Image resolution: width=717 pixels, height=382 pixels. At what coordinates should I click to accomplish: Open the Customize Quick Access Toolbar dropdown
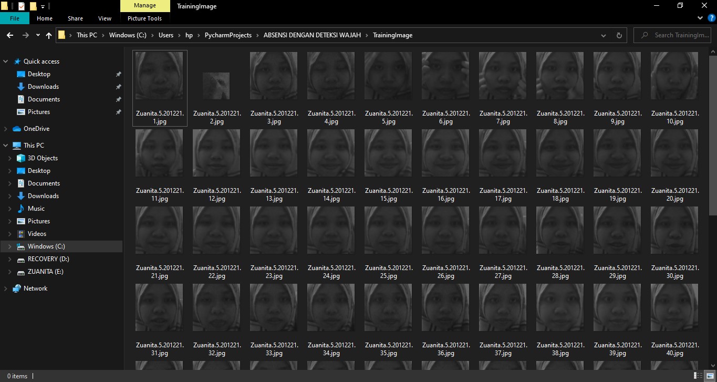click(x=43, y=6)
